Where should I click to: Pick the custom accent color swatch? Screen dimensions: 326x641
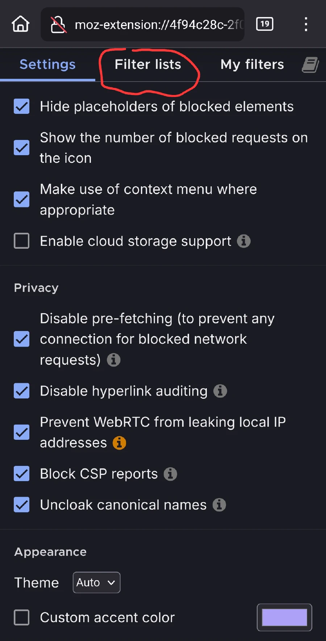pos(284,617)
